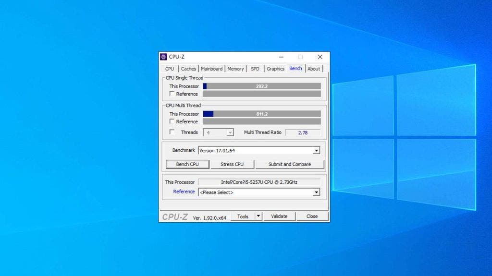Click the single thread Reference empty bar
Viewport: 492px width, 276px height.
point(262,94)
